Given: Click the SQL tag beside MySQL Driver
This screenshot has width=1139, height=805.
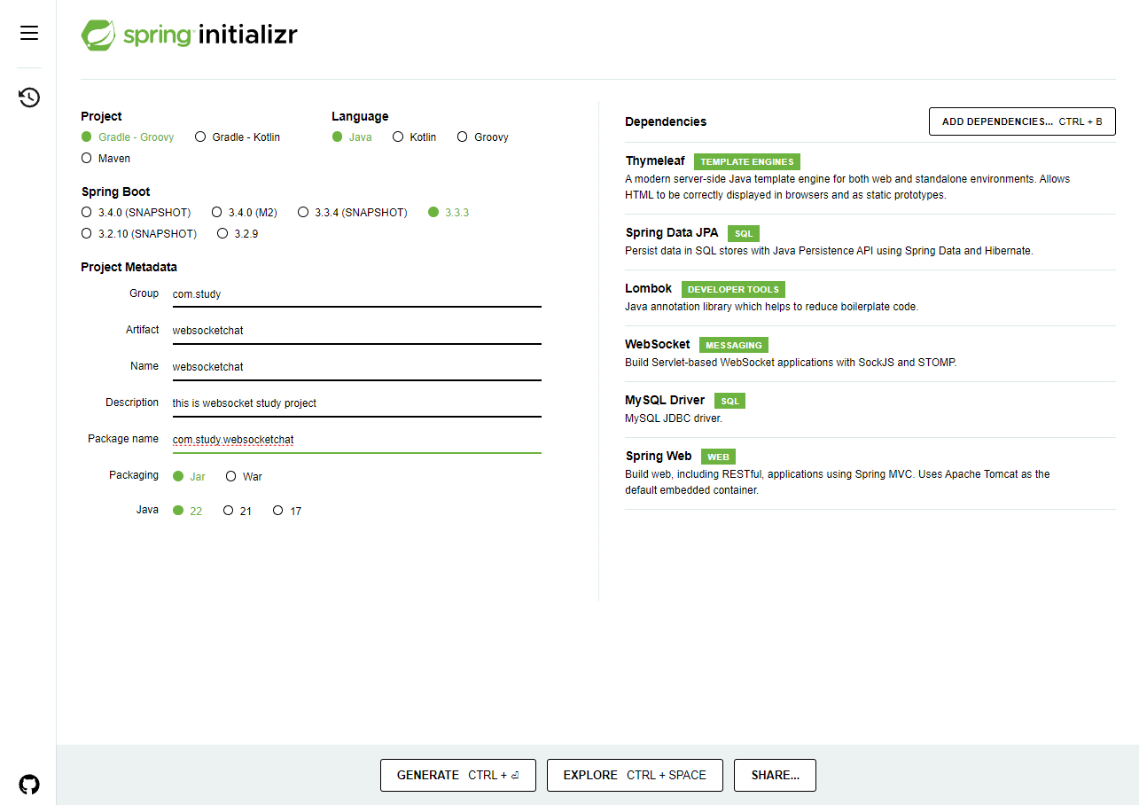Looking at the screenshot, I should click(730, 402).
